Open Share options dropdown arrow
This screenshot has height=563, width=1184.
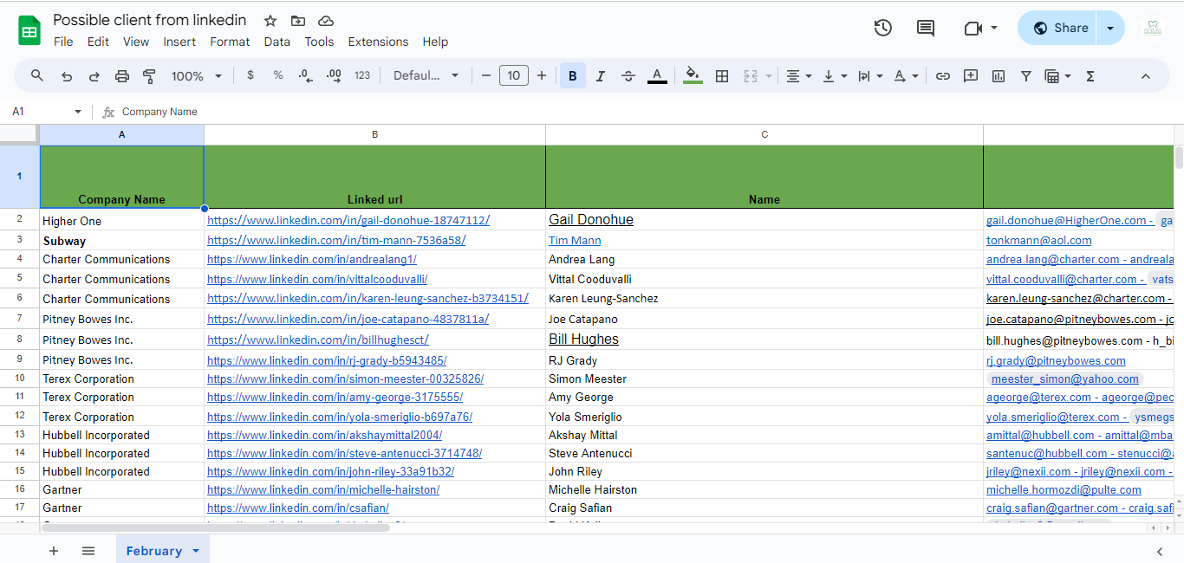pyautogui.click(x=1110, y=28)
